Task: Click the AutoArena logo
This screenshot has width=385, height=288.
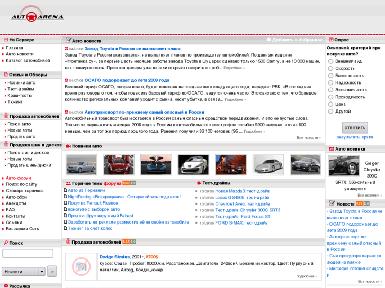Action: [37, 16]
